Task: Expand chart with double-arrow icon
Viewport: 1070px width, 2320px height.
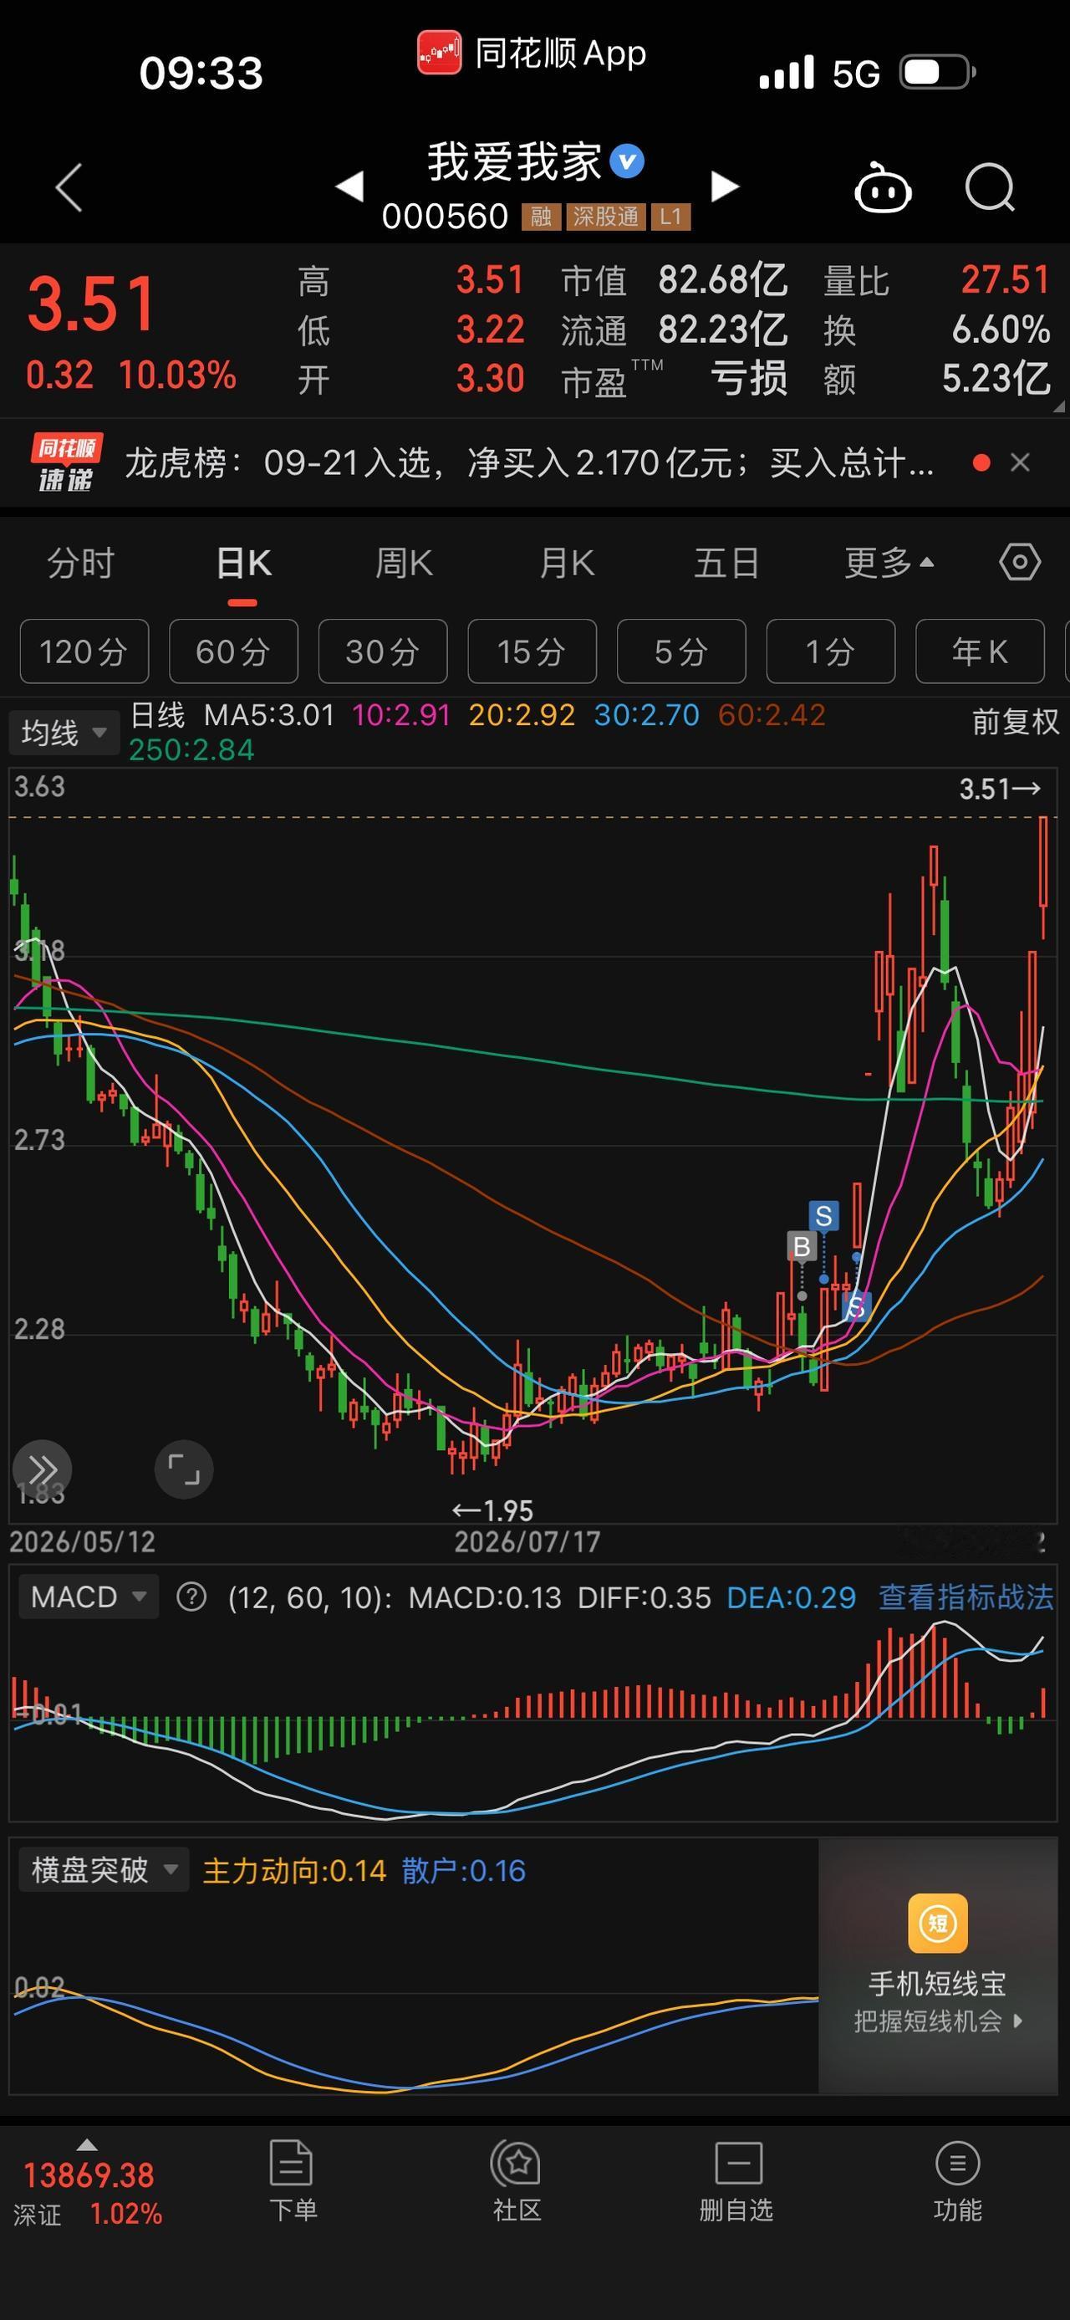Action: pos(42,1469)
